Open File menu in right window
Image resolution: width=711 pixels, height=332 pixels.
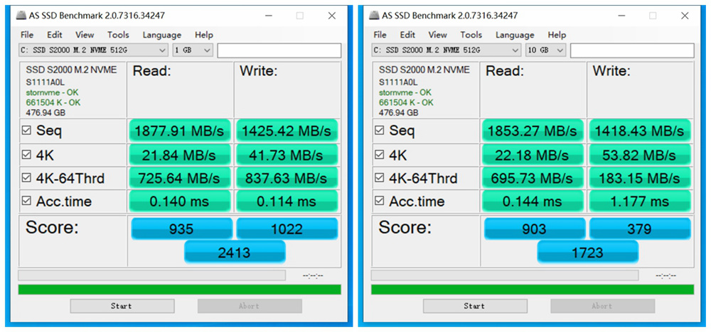380,35
